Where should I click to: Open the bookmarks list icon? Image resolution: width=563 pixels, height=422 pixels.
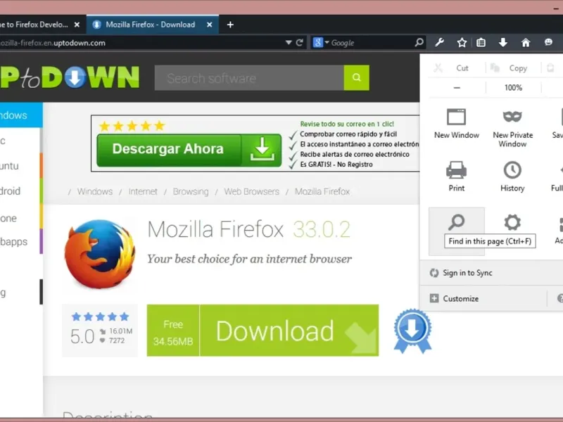pos(481,43)
